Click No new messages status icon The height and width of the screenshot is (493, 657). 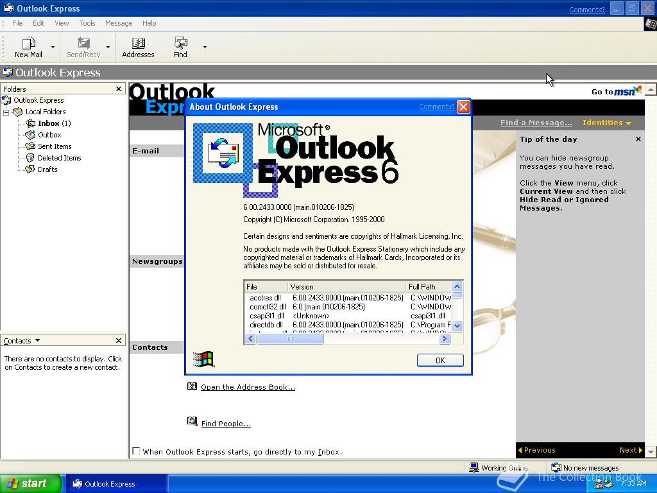556,467
